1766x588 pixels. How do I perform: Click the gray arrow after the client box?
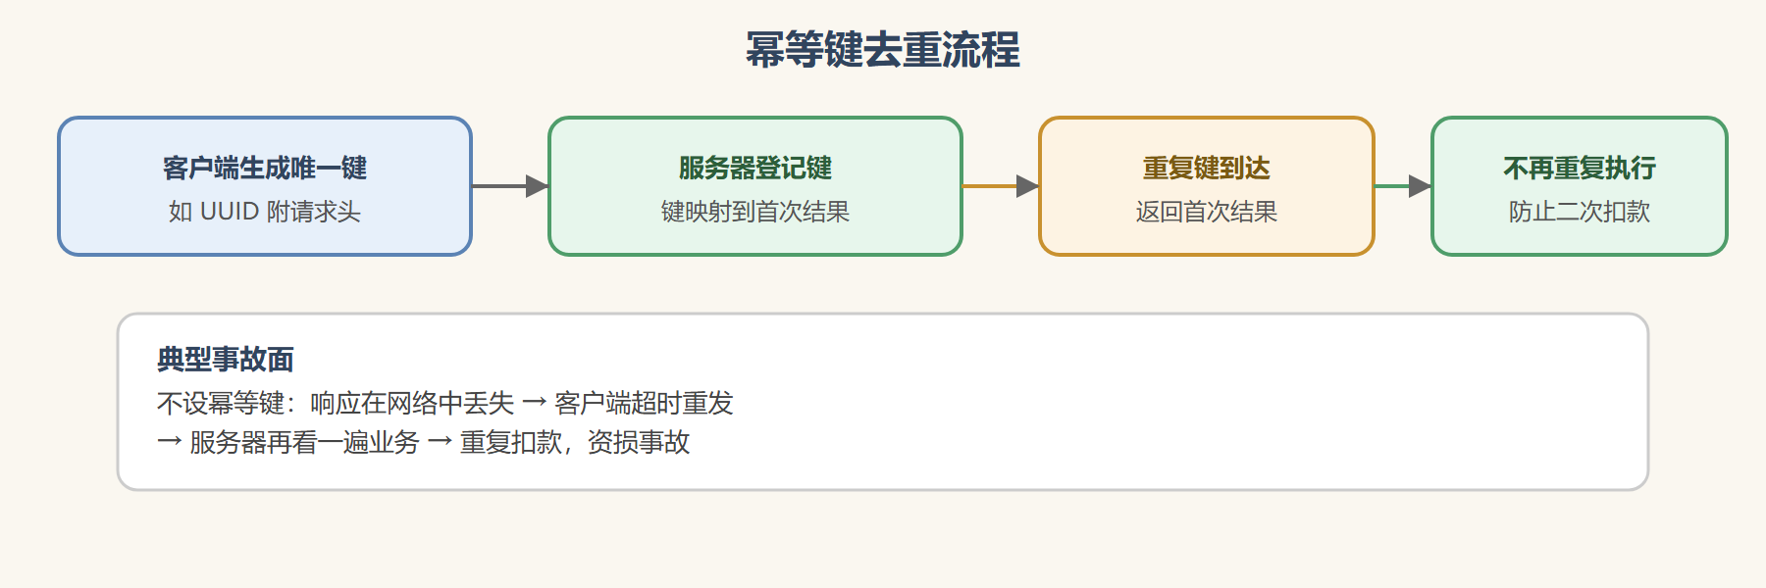coord(510,186)
